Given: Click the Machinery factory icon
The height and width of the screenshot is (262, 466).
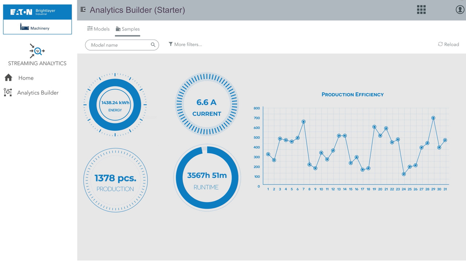Looking at the screenshot, I should [24, 27].
